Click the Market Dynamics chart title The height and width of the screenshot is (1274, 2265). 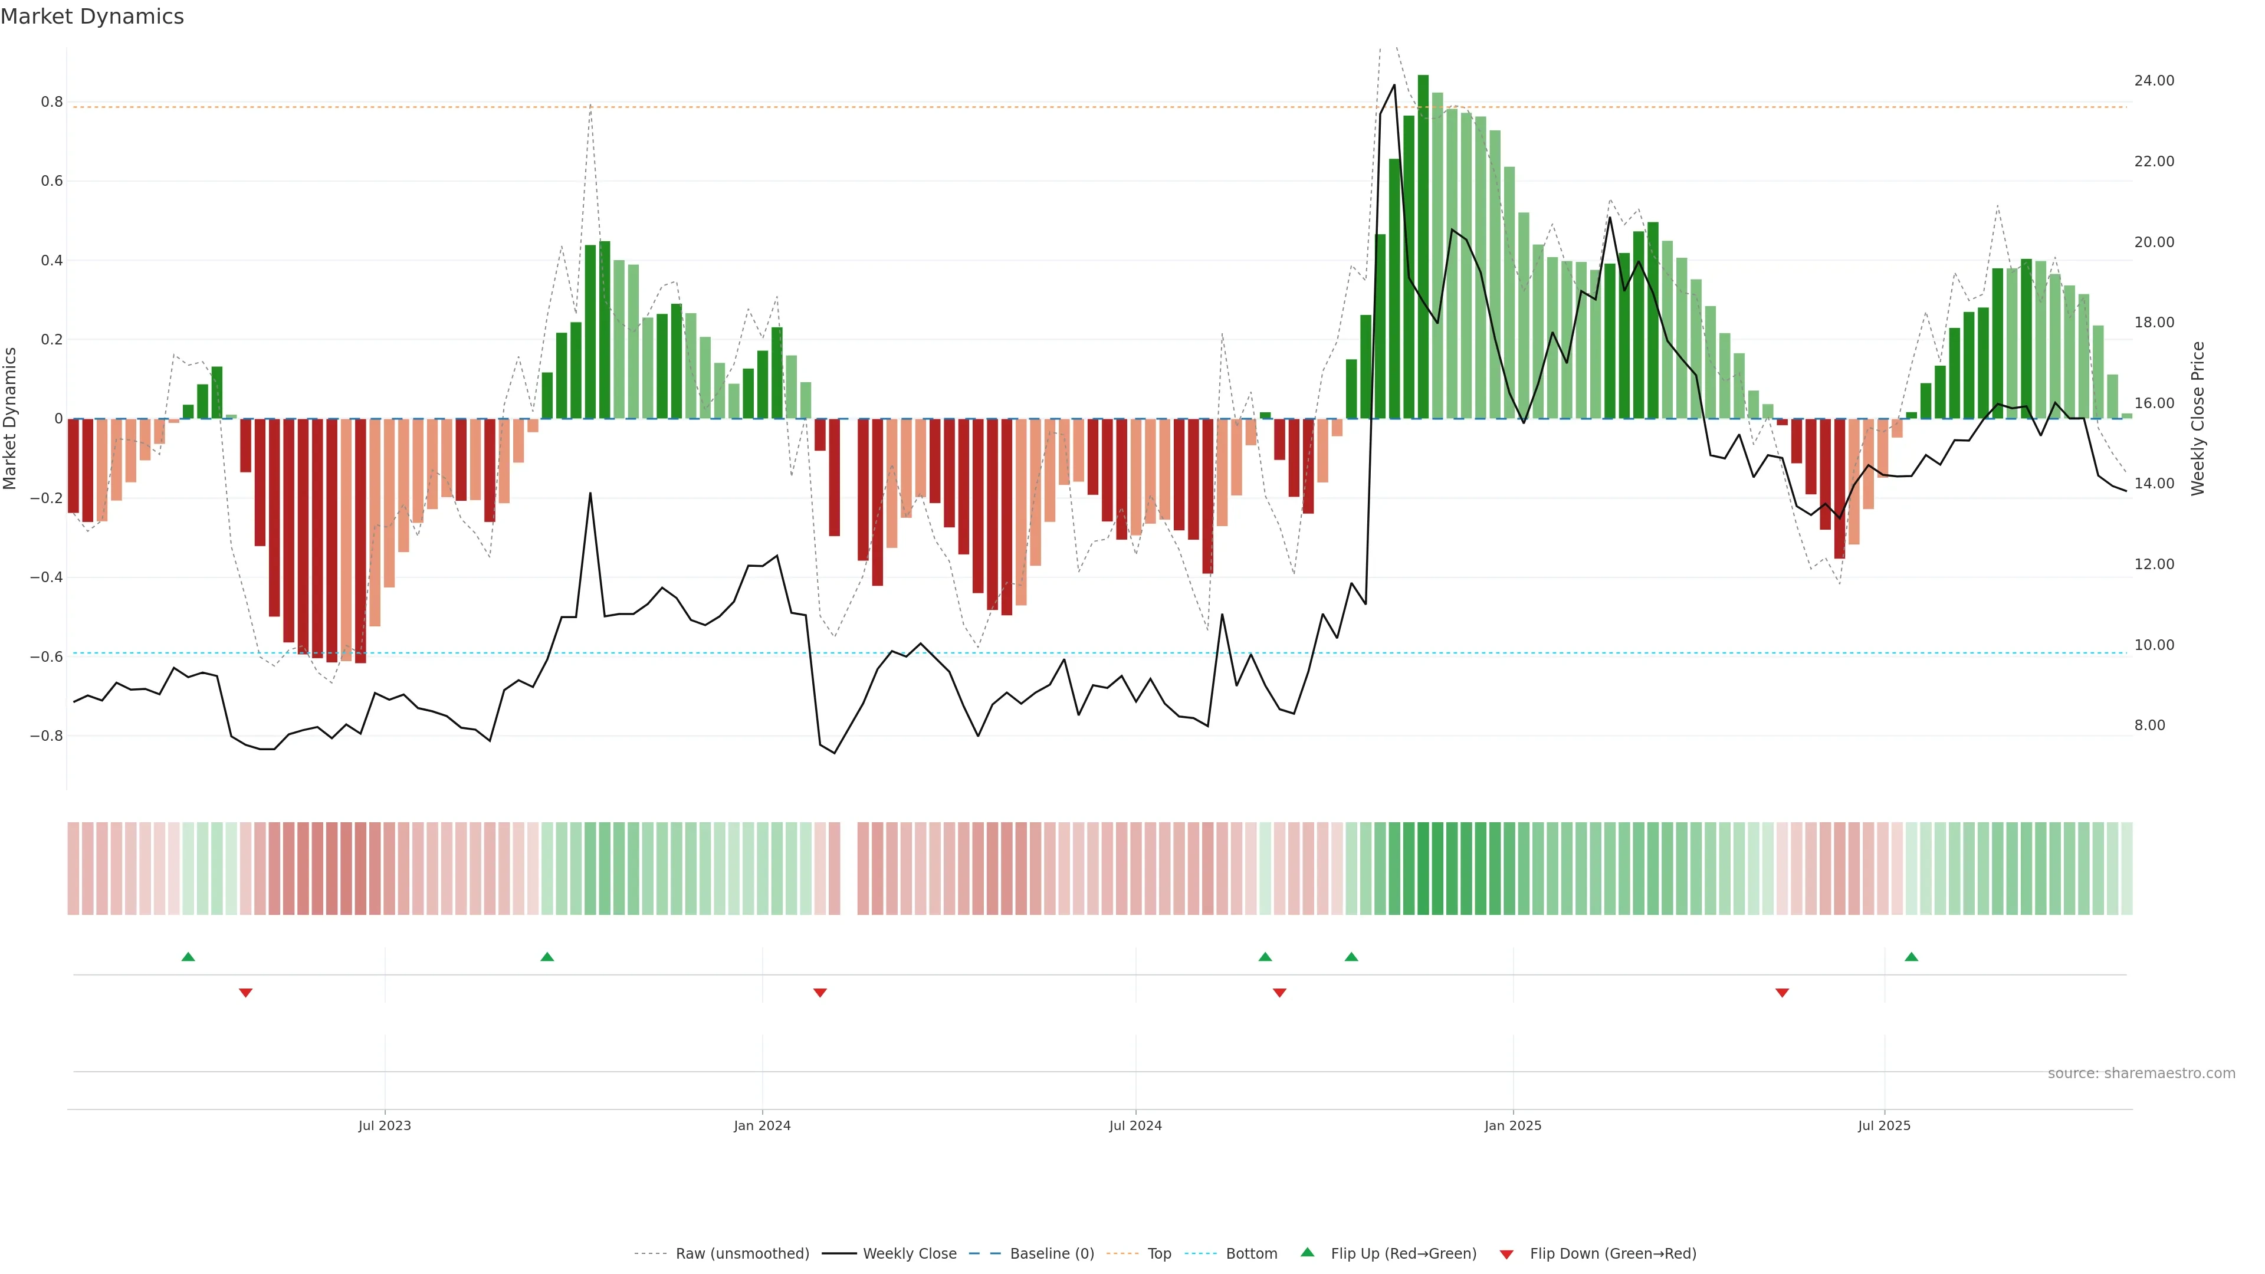coord(93,17)
